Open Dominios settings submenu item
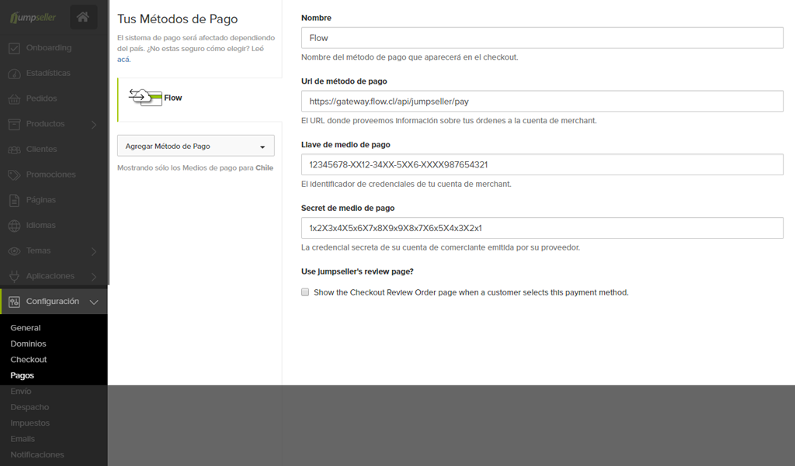This screenshot has width=795, height=466. click(29, 343)
